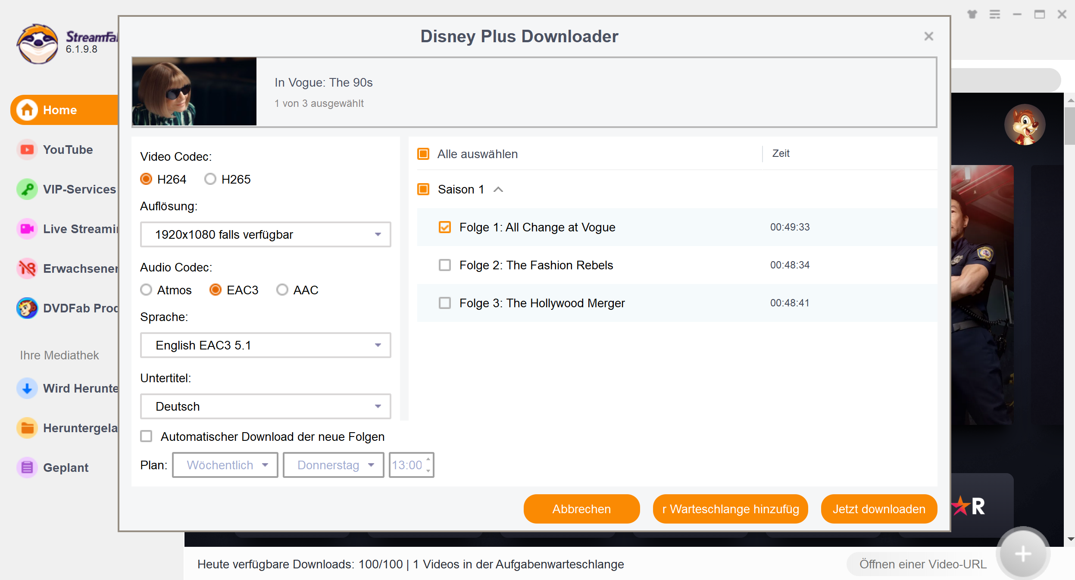Check Folge 3: The Hollywood Merger
Image resolution: width=1075 pixels, height=580 pixels.
tap(445, 303)
